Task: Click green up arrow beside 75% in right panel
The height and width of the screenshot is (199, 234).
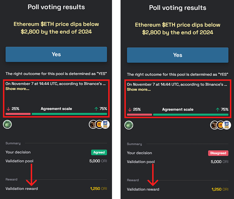Action: tap(218, 109)
